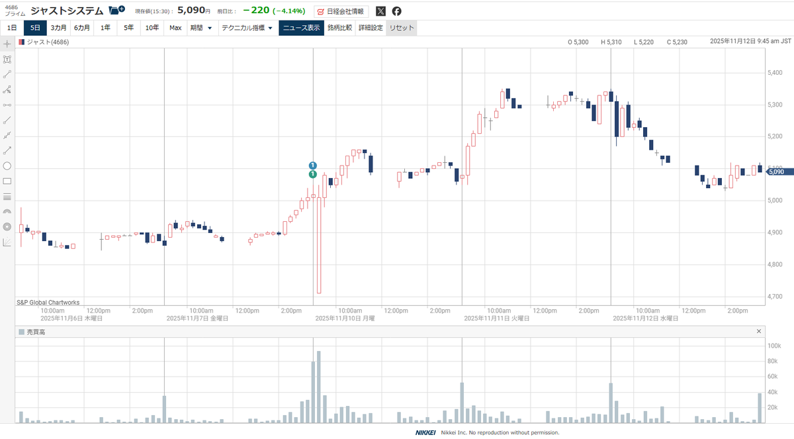Screen dimensions: 794x439
Task: Click the 2025年11月7日 金曜日 date label
Action: pos(197,318)
